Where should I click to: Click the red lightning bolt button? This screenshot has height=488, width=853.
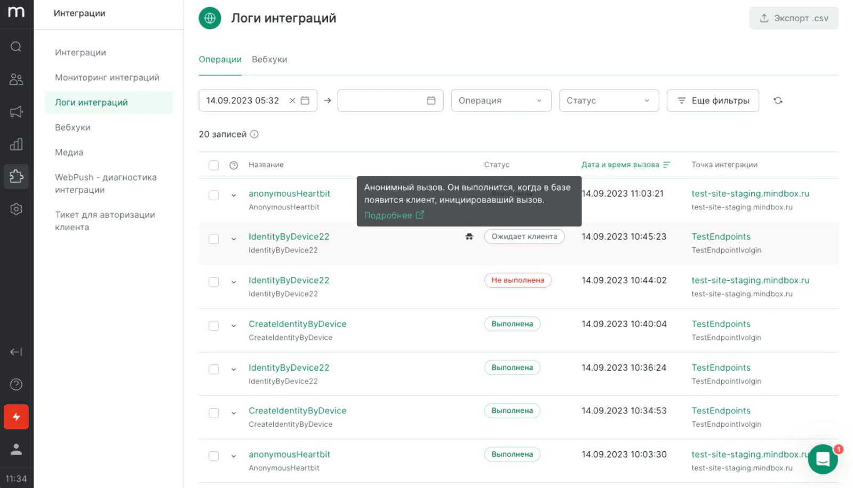(x=16, y=417)
